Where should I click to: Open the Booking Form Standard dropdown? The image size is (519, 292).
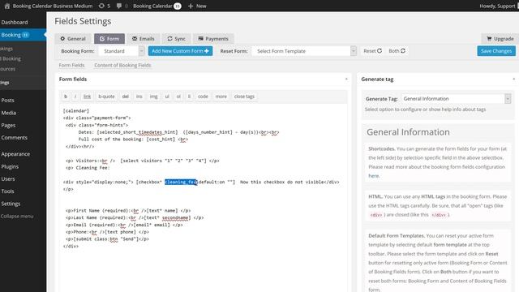(x=122, y=51)
